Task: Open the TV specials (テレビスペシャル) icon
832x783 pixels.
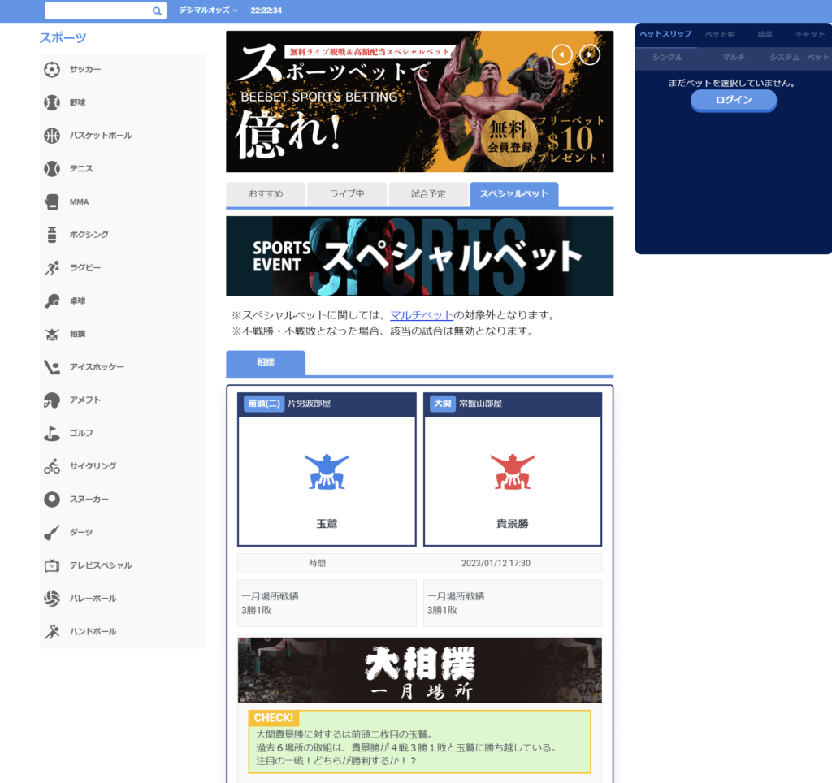Action: pos(52,565)
